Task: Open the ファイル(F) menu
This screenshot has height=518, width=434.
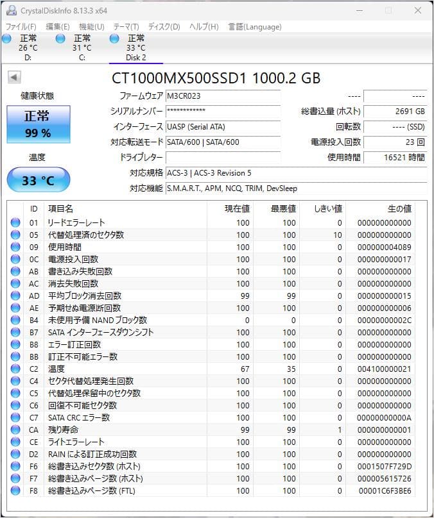Action: click(21, 27)
